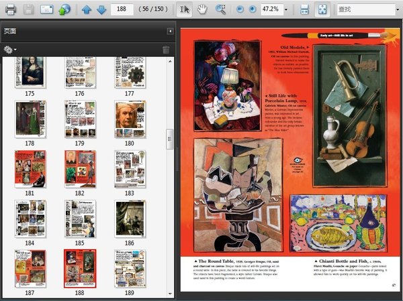Click the panel splitter grip handle
Image resolution: width=403 pixels, height=301 pixels.
[x=177, y=159]
